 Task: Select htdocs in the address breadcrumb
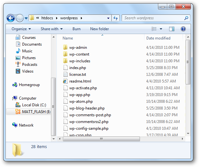tap(47, 18)
